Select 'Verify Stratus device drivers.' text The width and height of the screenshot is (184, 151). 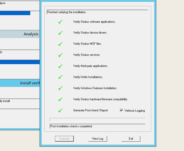[x=90, y=33]
